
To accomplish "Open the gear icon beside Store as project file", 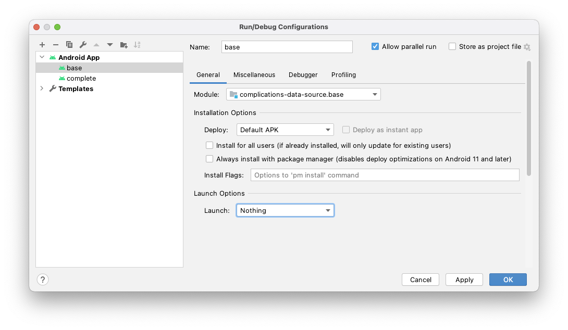I will click(527, 47).
